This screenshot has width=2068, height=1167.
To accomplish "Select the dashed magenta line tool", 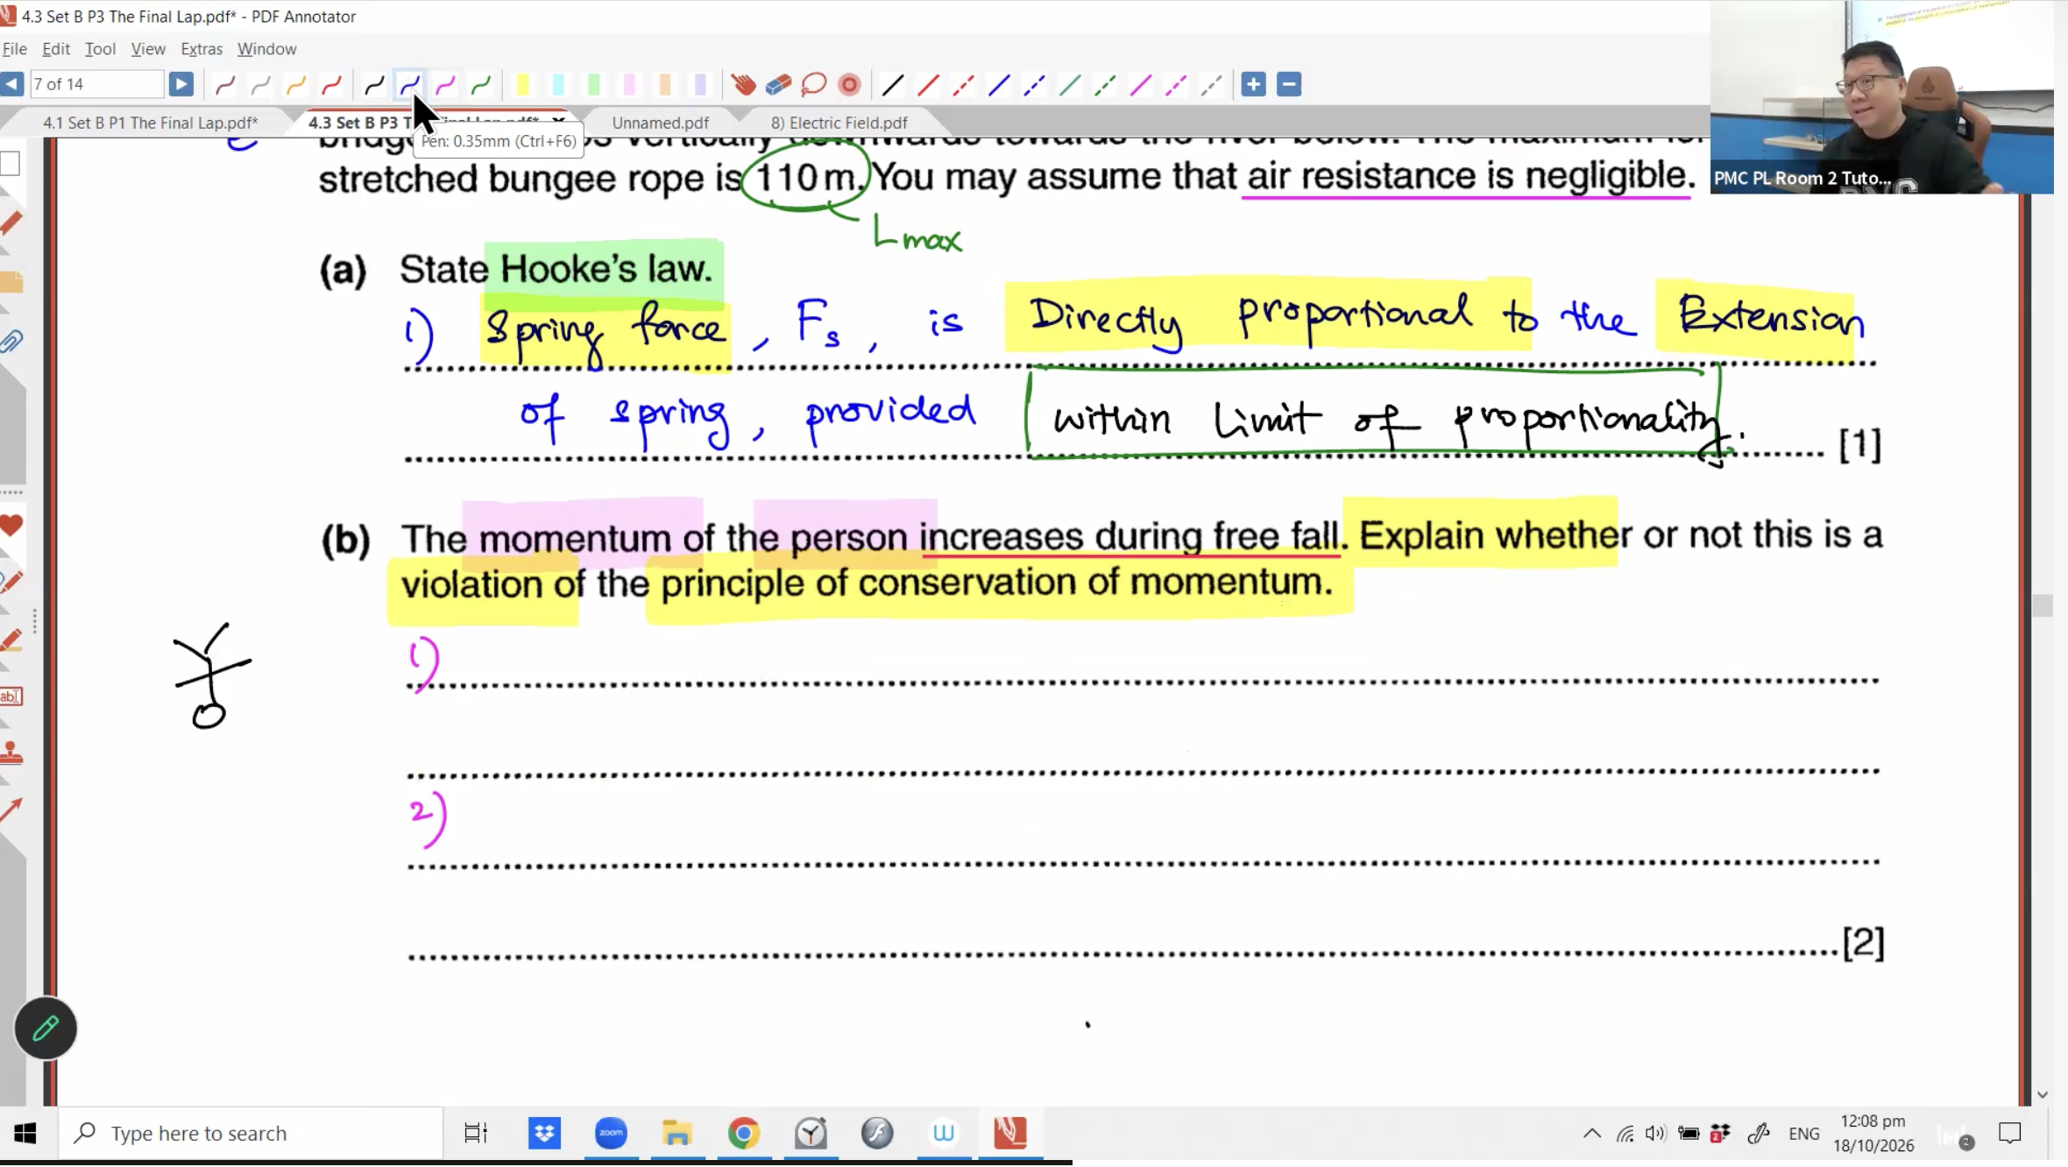I will click(x=1175, y=85).
